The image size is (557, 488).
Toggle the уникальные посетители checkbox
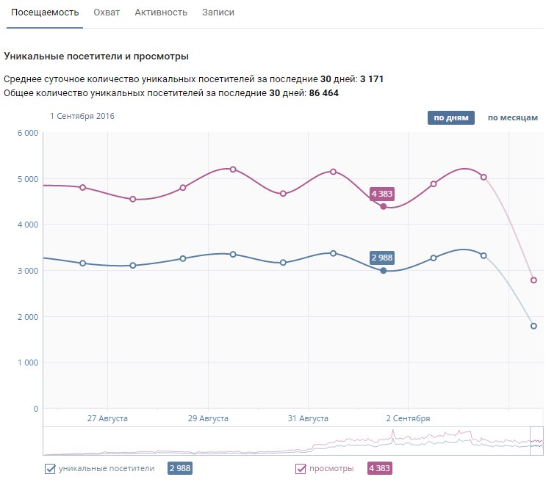coord(51,469)
